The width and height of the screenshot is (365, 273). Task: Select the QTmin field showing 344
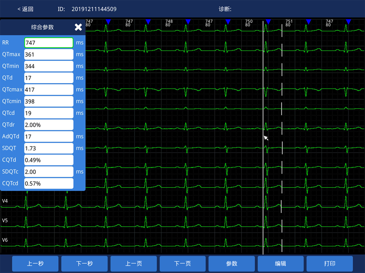[x=49, y=66]
